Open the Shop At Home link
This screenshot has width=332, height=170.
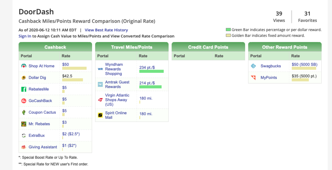click(x=41, y=66)
